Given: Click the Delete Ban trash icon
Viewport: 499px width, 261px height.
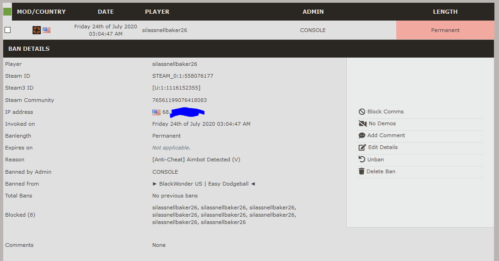Looking at the screenshot, I should tap(361, 171).
